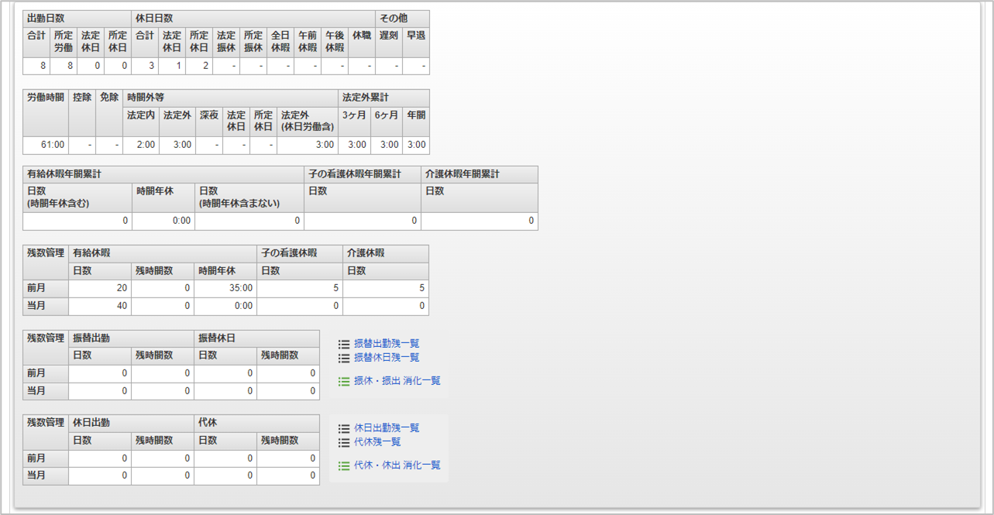Open the 代休残一覧 link
Viewport: 994px width, 515px height.
coord(377,442)
